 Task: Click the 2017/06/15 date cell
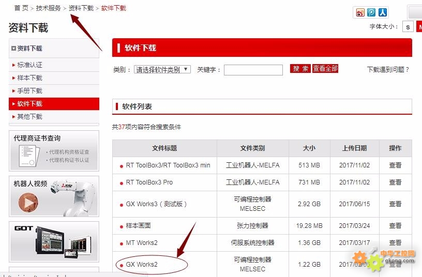354,204
